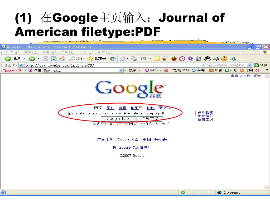Image resolution: width=270 pixels, height=202 pixels.
Task: Open the Search (搜索) magnifier in toolbar
Action: pos(76,59)
